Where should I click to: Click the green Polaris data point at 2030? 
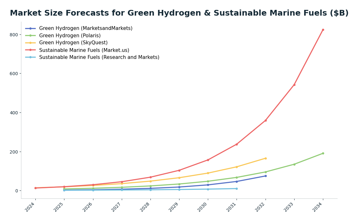[x=208, y=181]
